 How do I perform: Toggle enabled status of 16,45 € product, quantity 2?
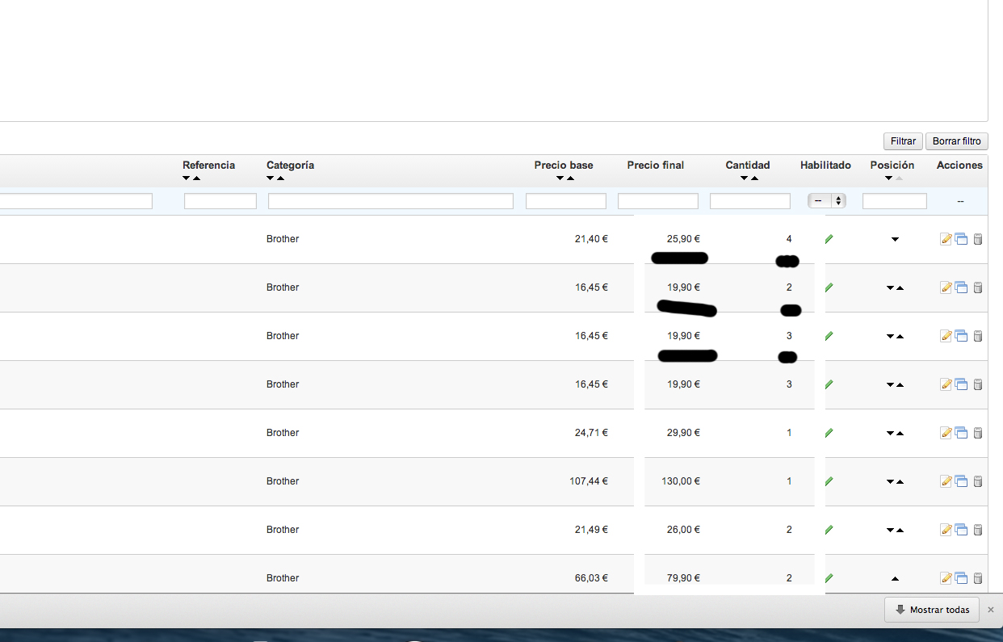829,287
